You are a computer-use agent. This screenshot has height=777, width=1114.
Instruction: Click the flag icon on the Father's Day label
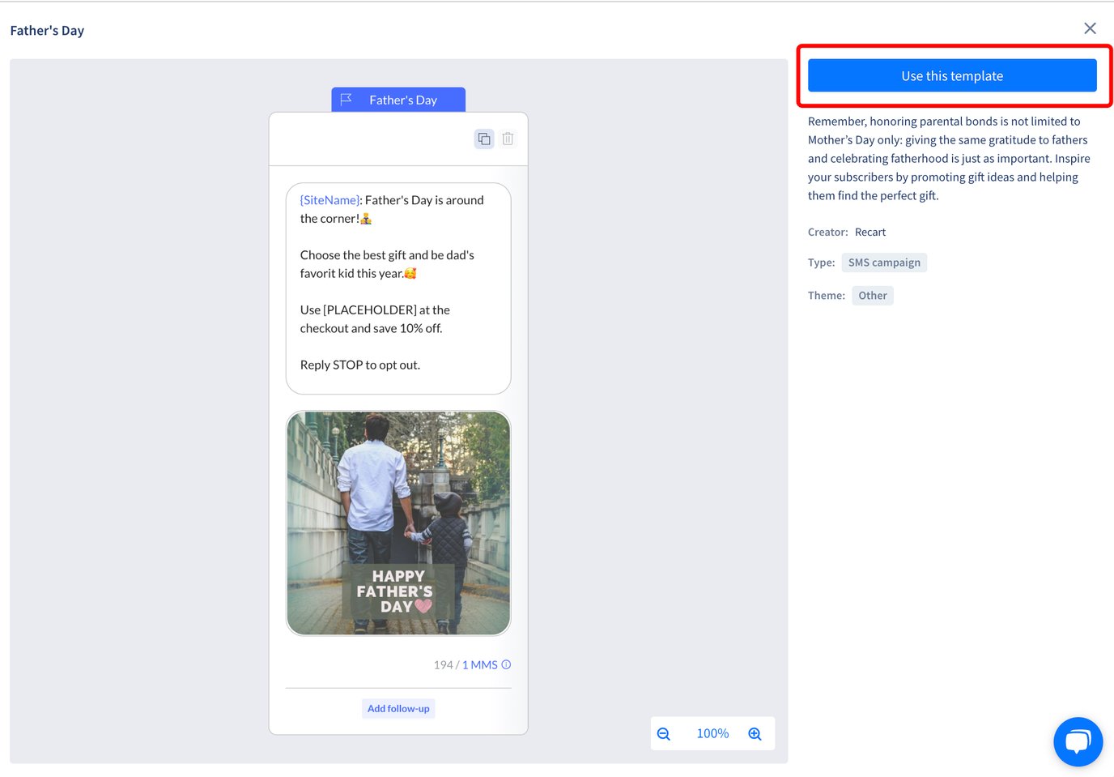pyautogui.click(x=347, y=100)
